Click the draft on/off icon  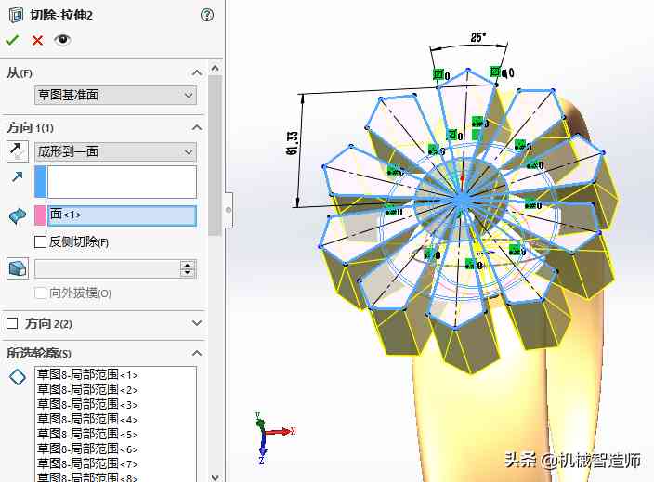pyautogui.click(x=18, y=268)
